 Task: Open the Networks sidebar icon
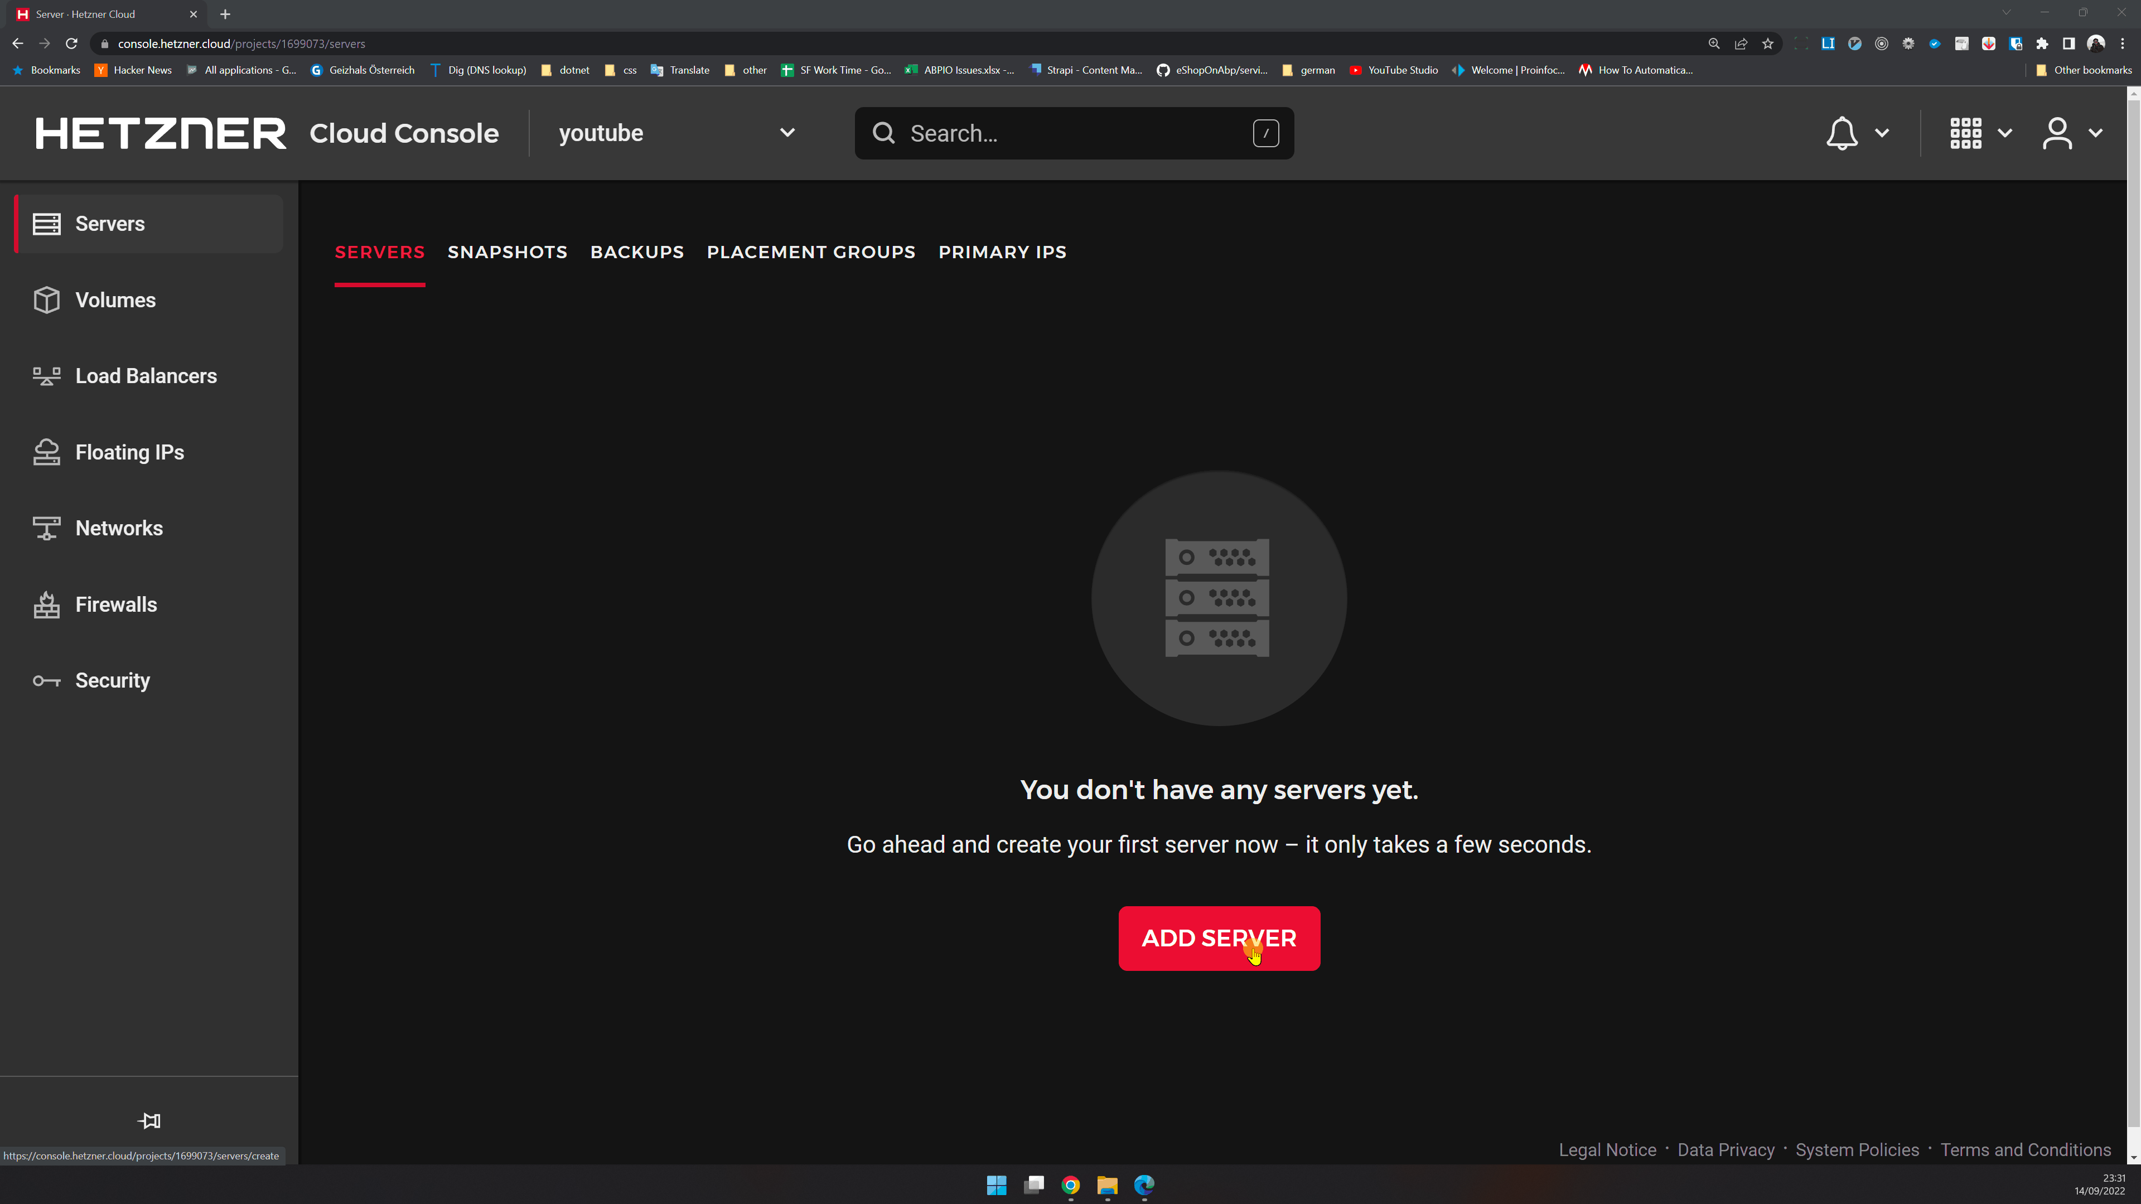(46, 529)
